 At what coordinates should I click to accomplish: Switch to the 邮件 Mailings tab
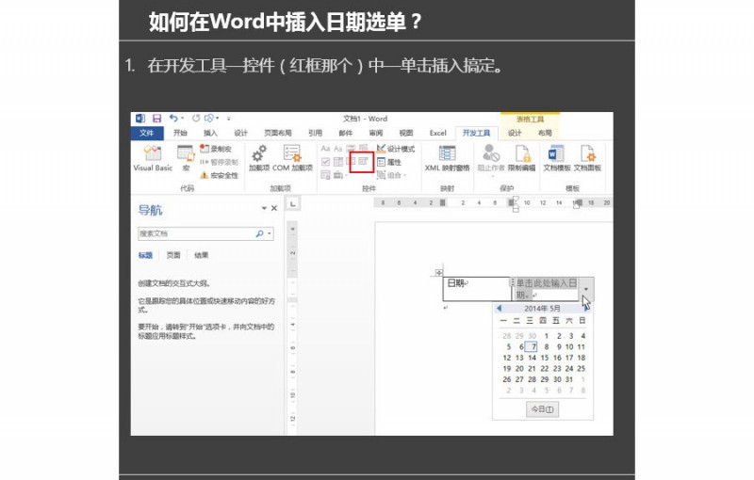(345, 133)
